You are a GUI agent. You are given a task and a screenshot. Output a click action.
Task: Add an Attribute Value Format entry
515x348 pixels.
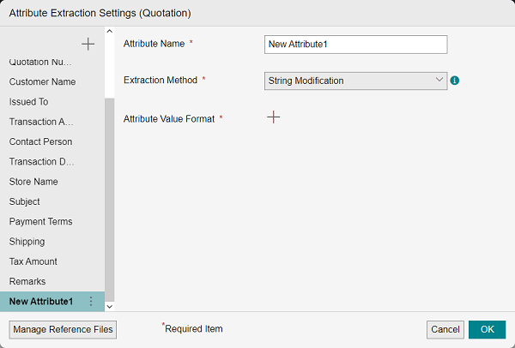(273, 117)
